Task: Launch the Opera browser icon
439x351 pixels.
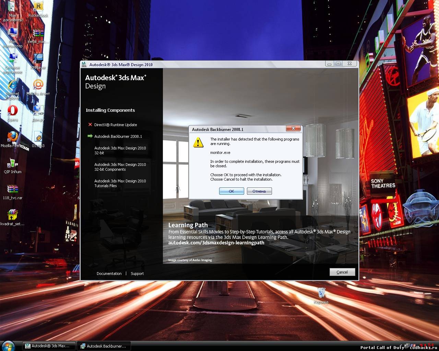Action: pos(12,114)
